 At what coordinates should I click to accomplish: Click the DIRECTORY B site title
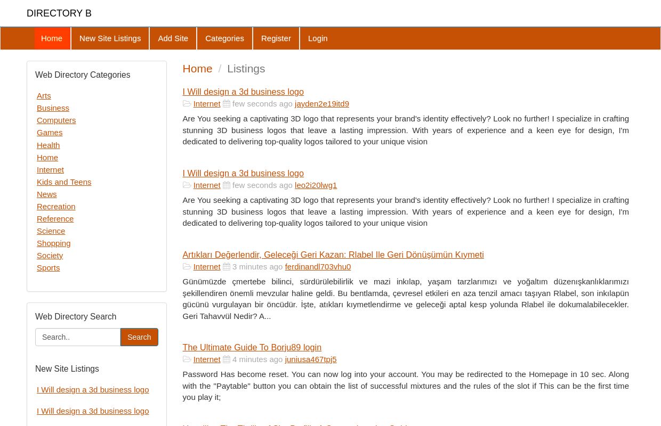tap(59, 13)
